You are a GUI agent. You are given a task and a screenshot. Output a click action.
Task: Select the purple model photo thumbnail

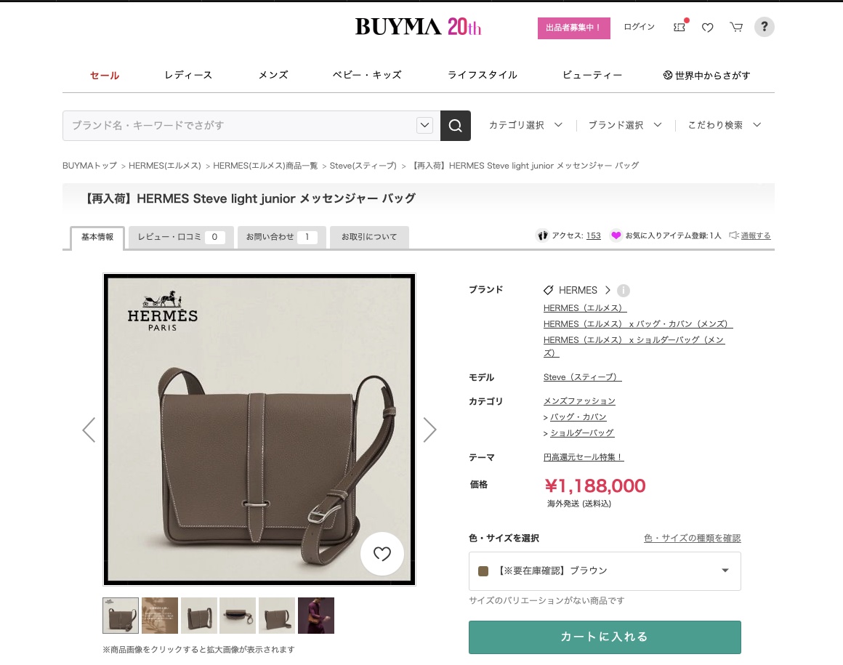[316, 615]
